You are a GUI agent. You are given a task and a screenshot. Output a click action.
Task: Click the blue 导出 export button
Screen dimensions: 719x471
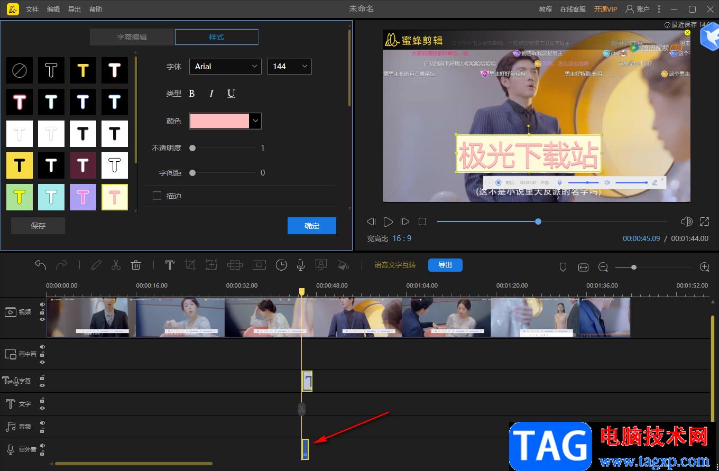pos(445,265)
